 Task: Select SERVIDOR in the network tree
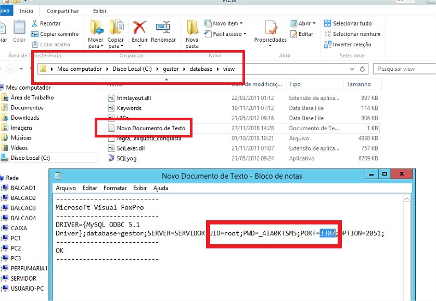[23, 279]
